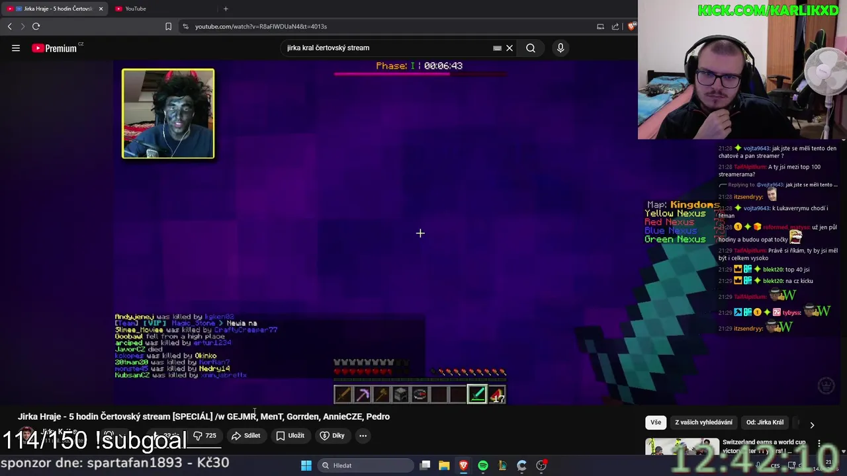Open on-screen keyboard icon in search box
The width and height of the screenshot is (847, 476).
coord(497,48)
